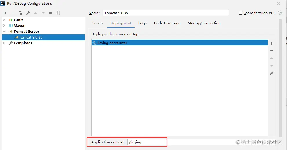287x150 pixels.
Task: Move deployment artifact down
Action: pyautogui.click(x=272, y=66)
